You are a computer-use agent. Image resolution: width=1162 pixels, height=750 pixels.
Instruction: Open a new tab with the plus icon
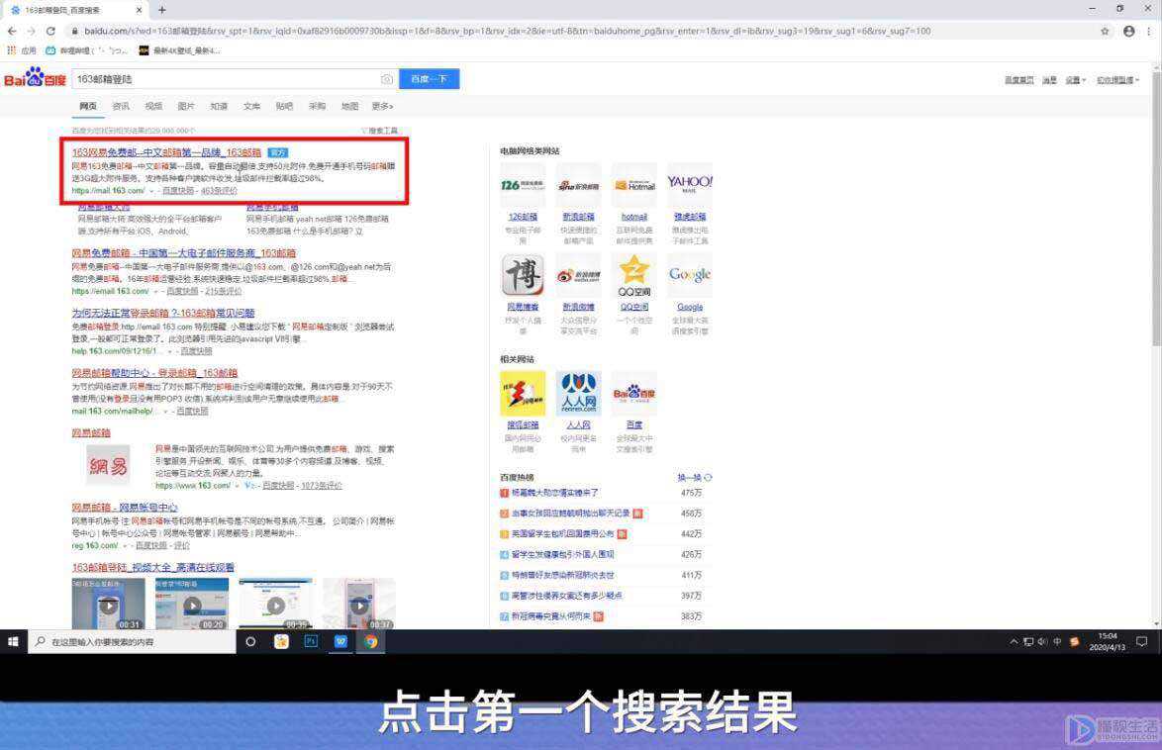coord(161,10)
